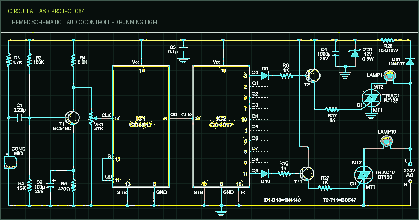Select the R6 1K resistor symbol
This screenshot has height=220, width=419.
(286, 76)
